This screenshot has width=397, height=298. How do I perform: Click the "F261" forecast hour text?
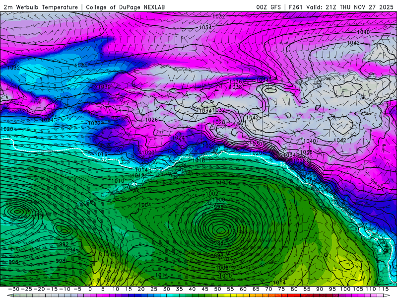[x=296, y=7]
